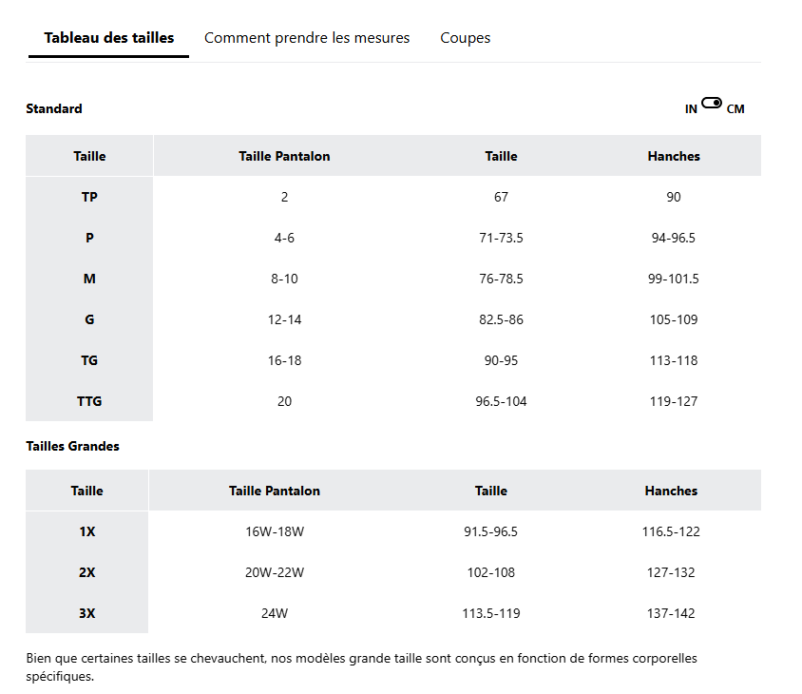Select the 113.5-119 waist measurement cell
Viewport: 802px width, 694px height.
pos(490,613)
